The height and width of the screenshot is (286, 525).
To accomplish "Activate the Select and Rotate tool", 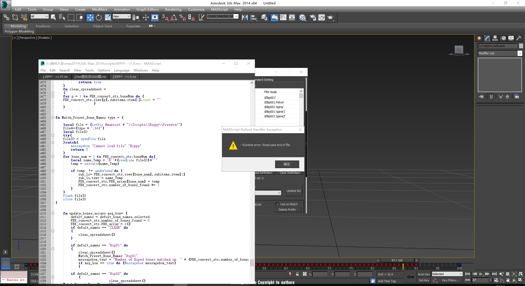I will 99,17.
